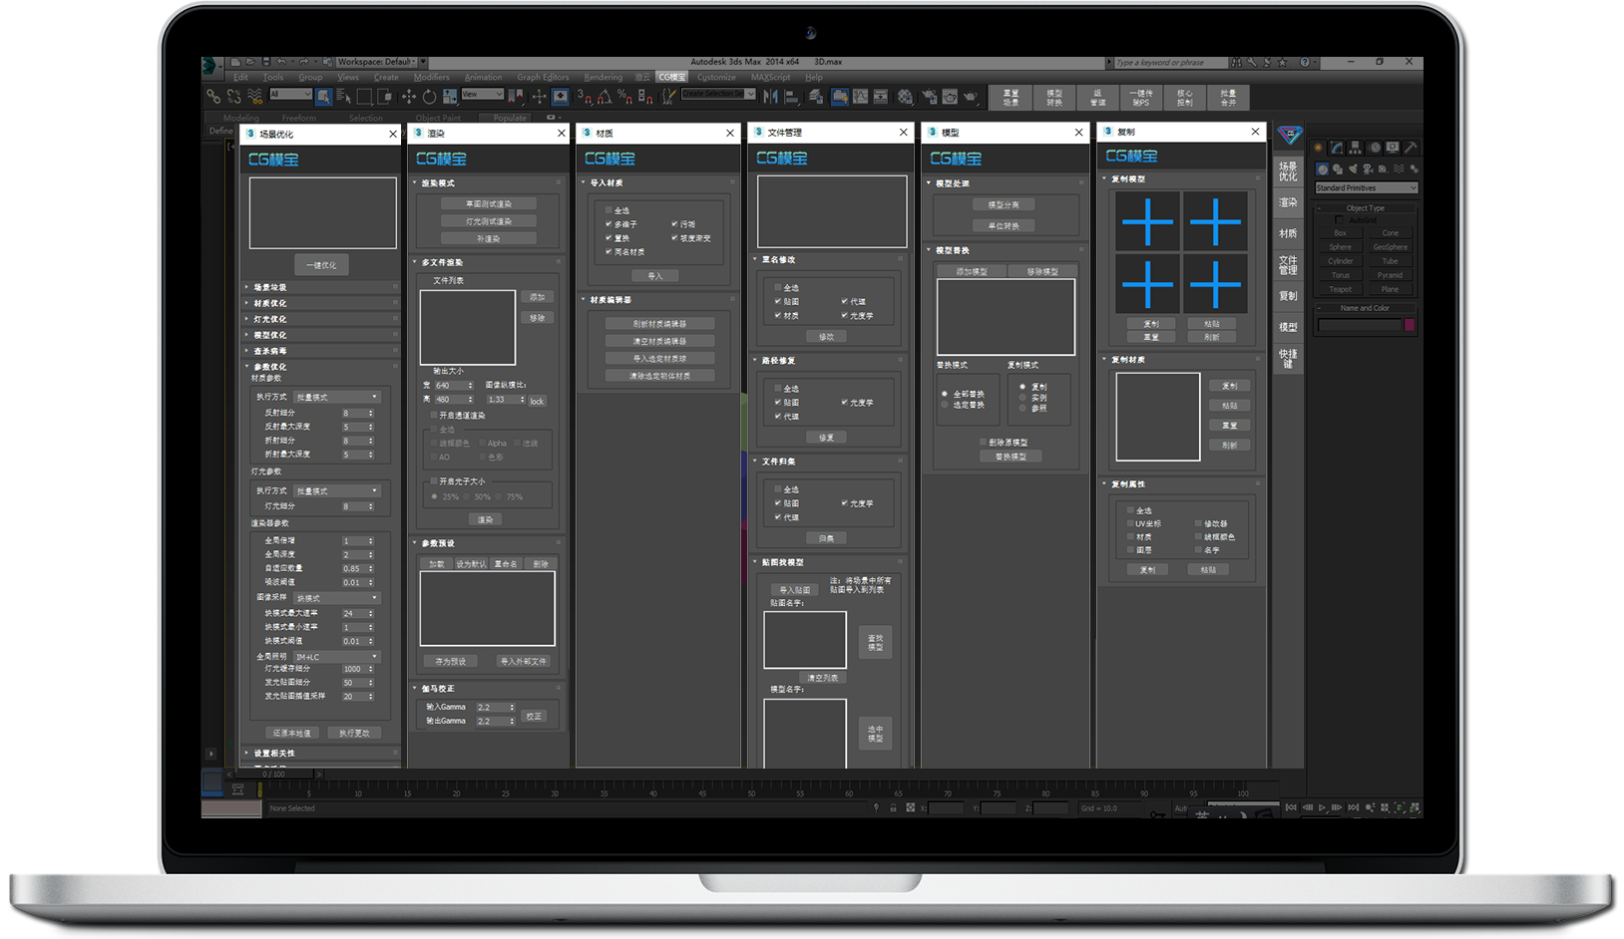Toggle 全选 checkbox under 重名修改

[778, 287]
